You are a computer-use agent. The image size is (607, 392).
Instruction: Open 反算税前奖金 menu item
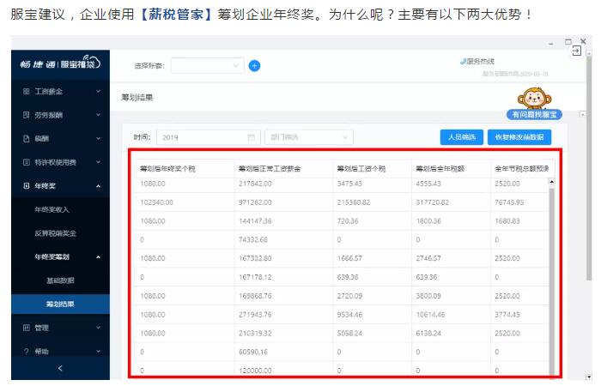coord(55,233)
